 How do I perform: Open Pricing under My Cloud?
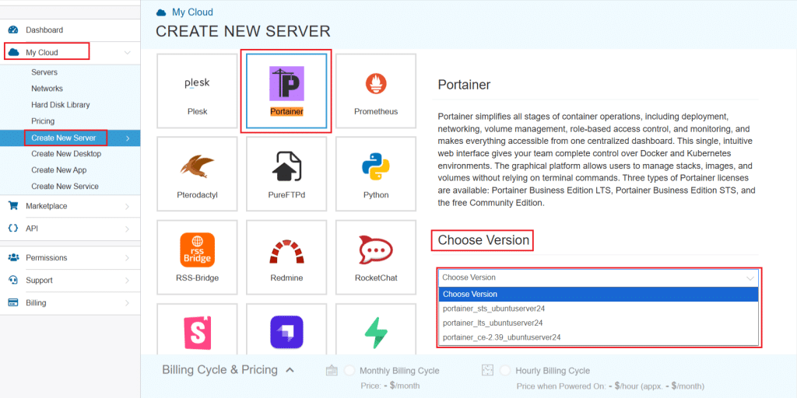point(43,121)
